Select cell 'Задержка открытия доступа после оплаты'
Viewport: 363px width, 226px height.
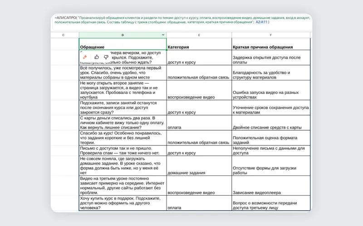click(x=271, y=58)
